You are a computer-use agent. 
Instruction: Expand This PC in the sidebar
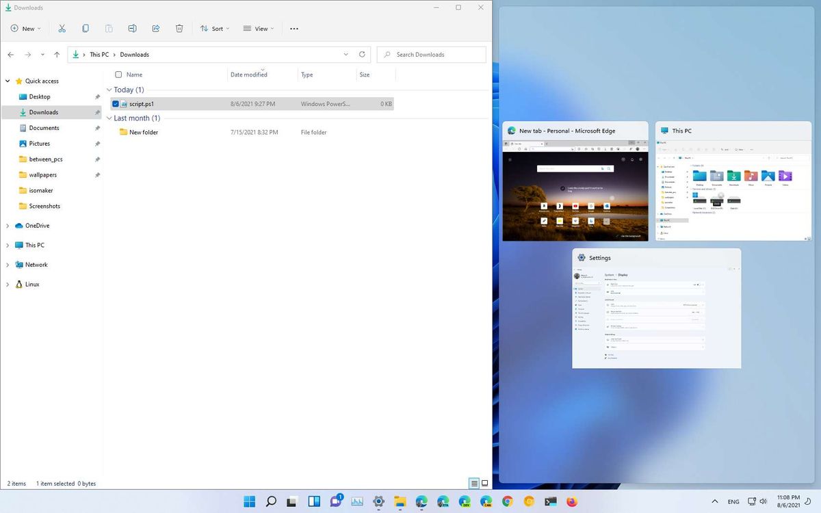tap(7, 245)
